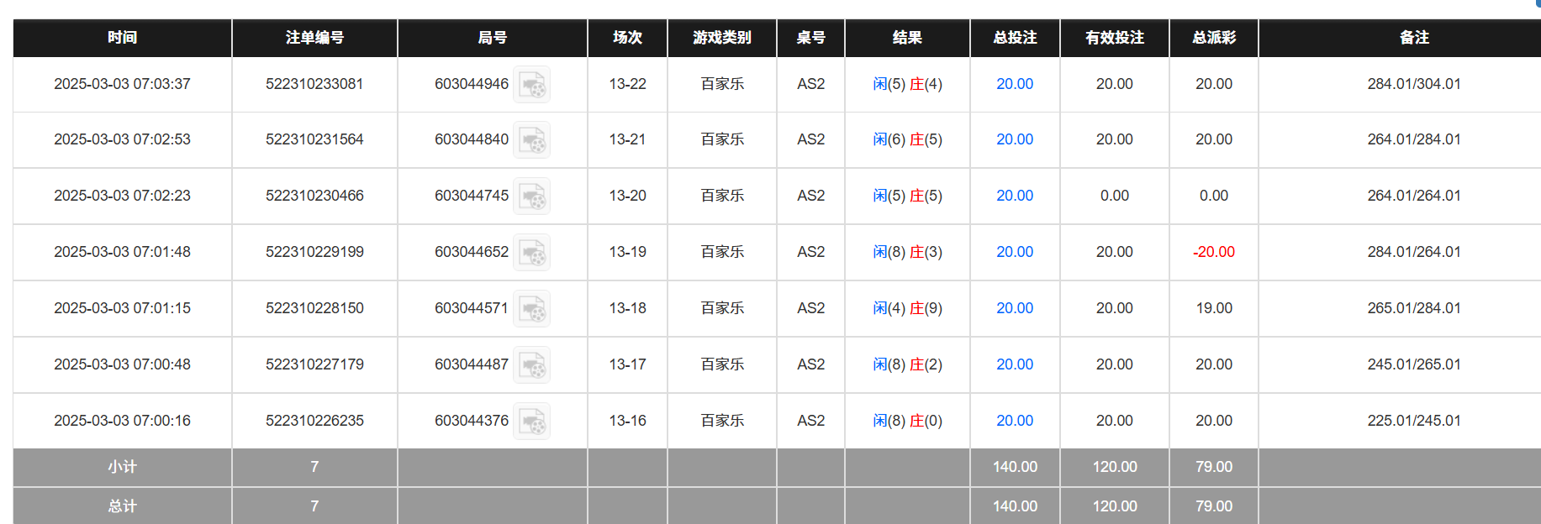Screen dimensions: 1541x524
Task: Open result 闲(4) 庄(9) for session 13-18
Action: click(x=907, y=308)
